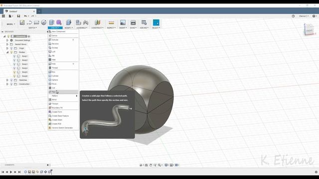Open the CONSTRUCT dropdown menu
This screenshot has height=179, width=319.
click(98, 28)
